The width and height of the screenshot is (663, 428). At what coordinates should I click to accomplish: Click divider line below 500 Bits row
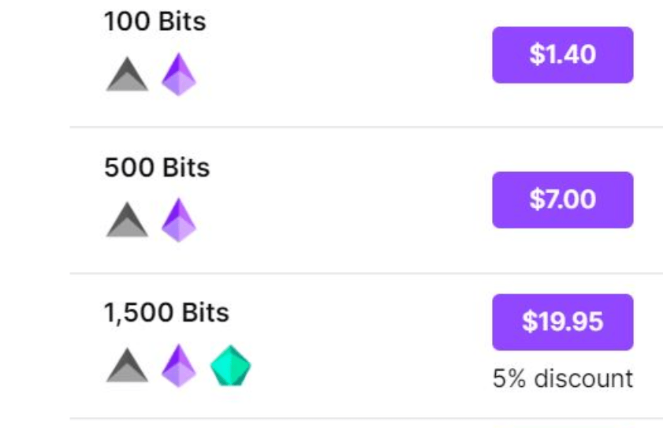pos(366,274)
